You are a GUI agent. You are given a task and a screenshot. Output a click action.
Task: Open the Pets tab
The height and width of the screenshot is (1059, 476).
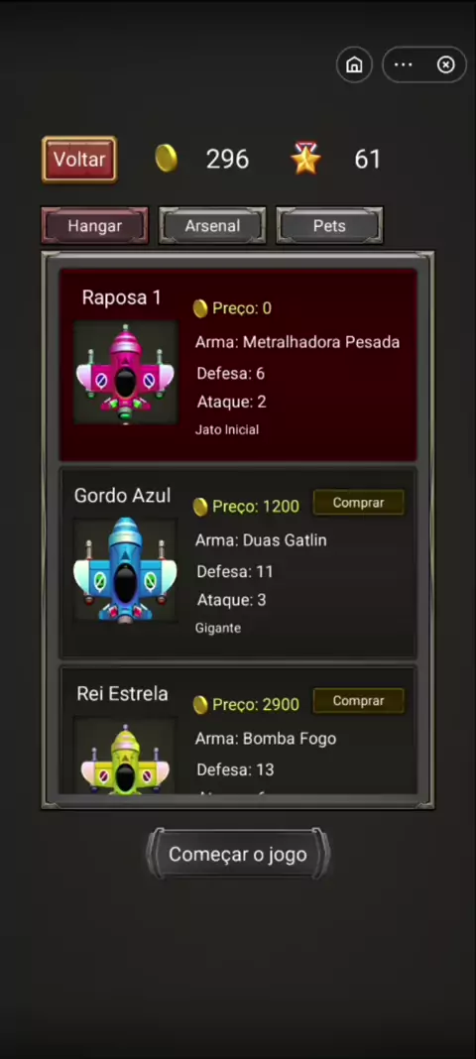[329, 225]
